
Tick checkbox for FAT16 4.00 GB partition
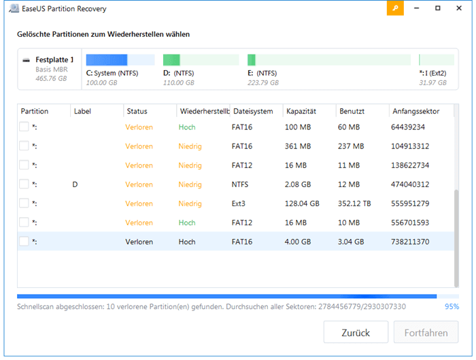[24, 242]
